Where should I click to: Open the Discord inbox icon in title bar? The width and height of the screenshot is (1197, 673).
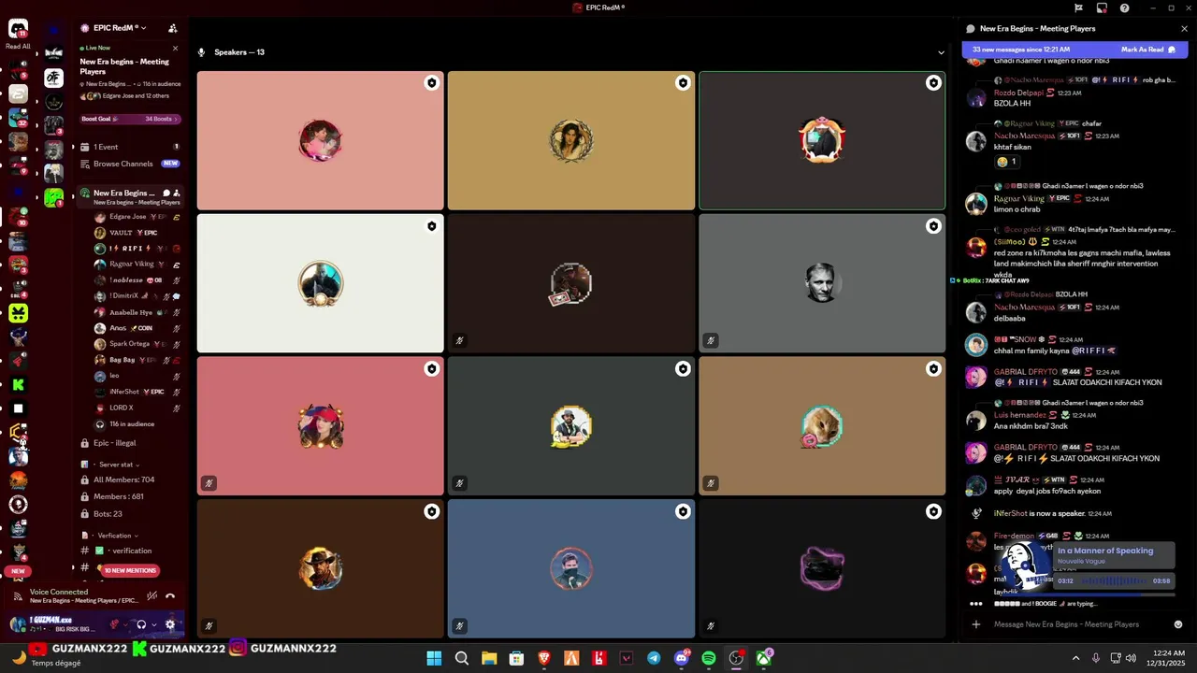click(1102, 7)
